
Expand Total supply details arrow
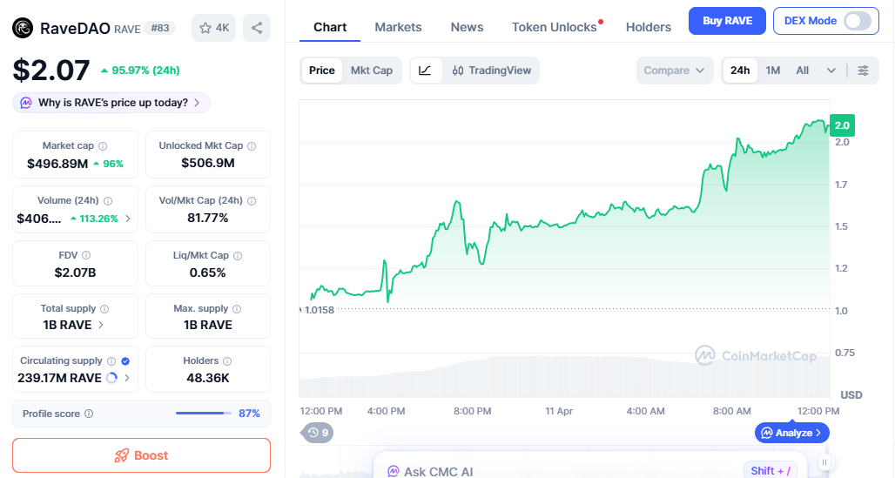(x=101, y=325)
